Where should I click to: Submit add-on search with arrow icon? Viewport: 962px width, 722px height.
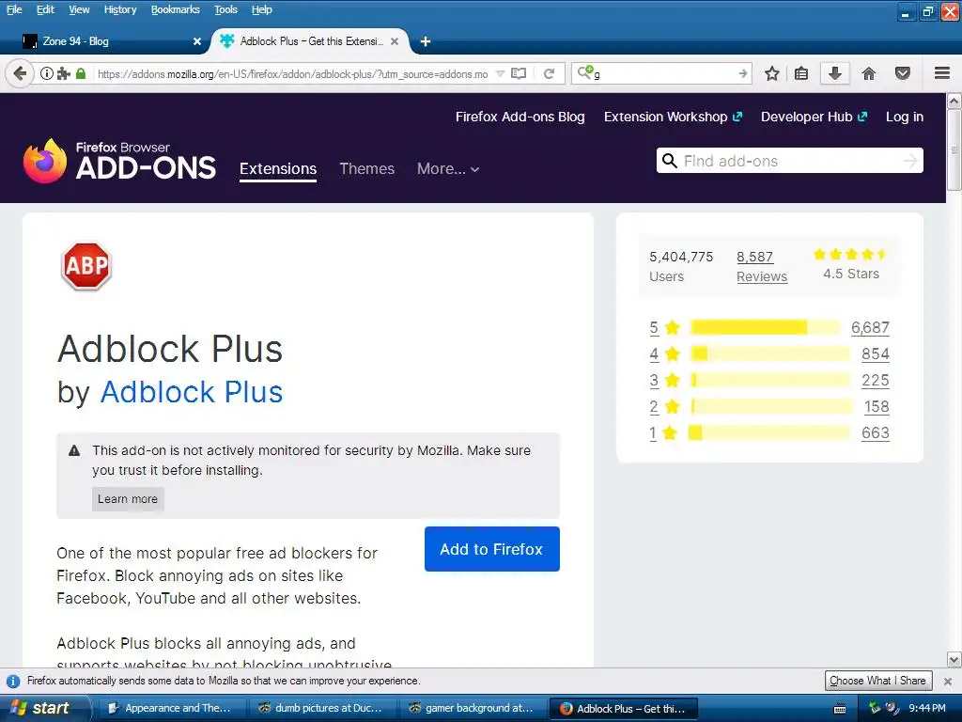[x=910, y=161]
